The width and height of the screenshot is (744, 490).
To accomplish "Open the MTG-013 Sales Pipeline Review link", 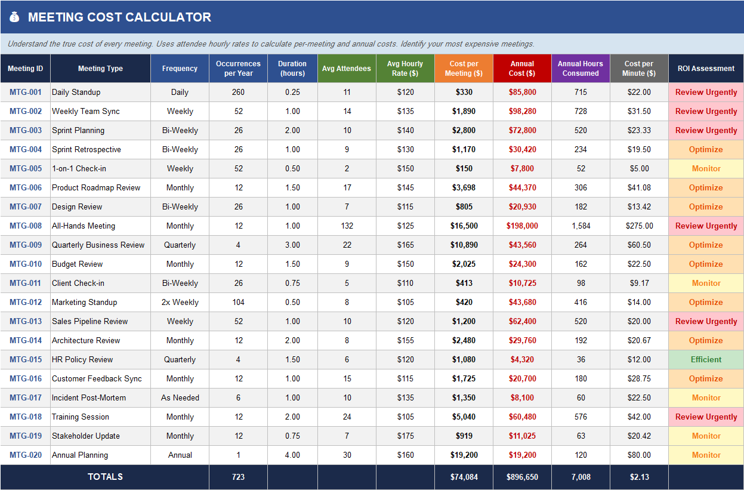I will [x=24, y=321].
